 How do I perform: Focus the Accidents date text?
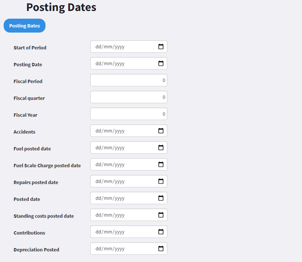pos(110,131)
